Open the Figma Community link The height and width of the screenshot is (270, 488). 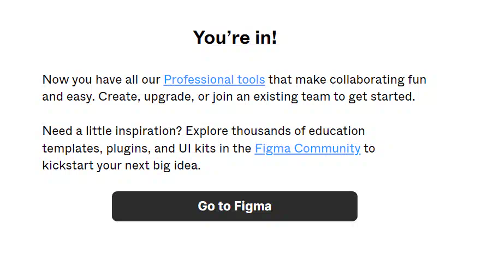(x=307, y=149)
